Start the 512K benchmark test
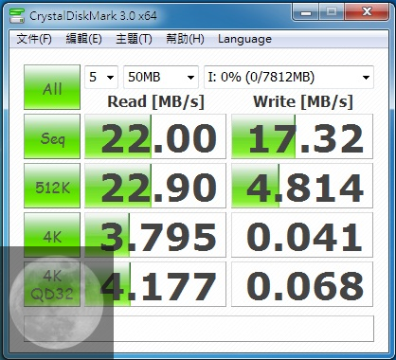Screen dimensions: 396x360 coord(52,186)
